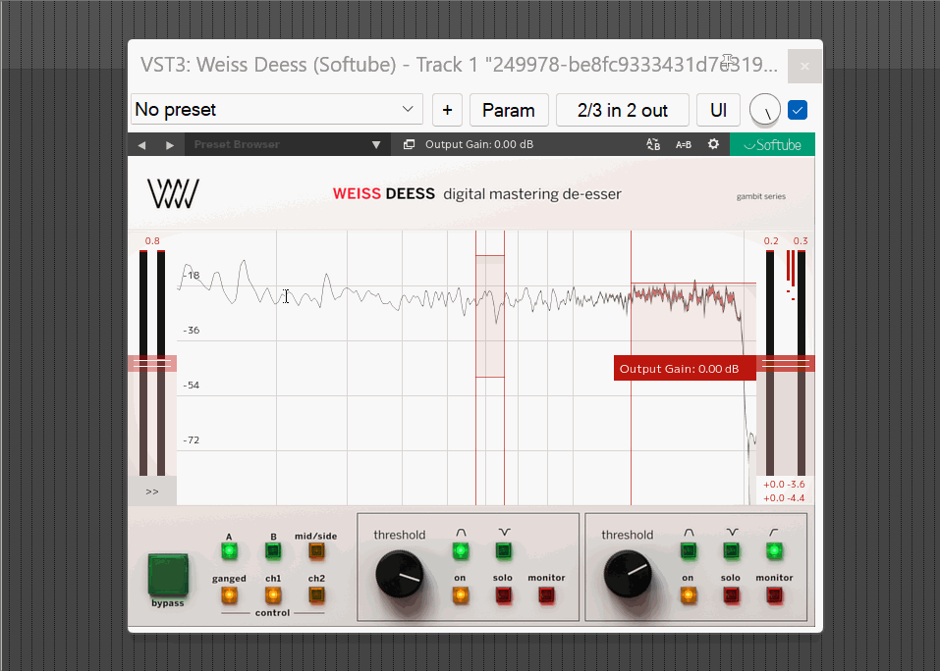
Task: Toggle the ch1 control button
Action: pyautogui.click(x=273, y=595)
